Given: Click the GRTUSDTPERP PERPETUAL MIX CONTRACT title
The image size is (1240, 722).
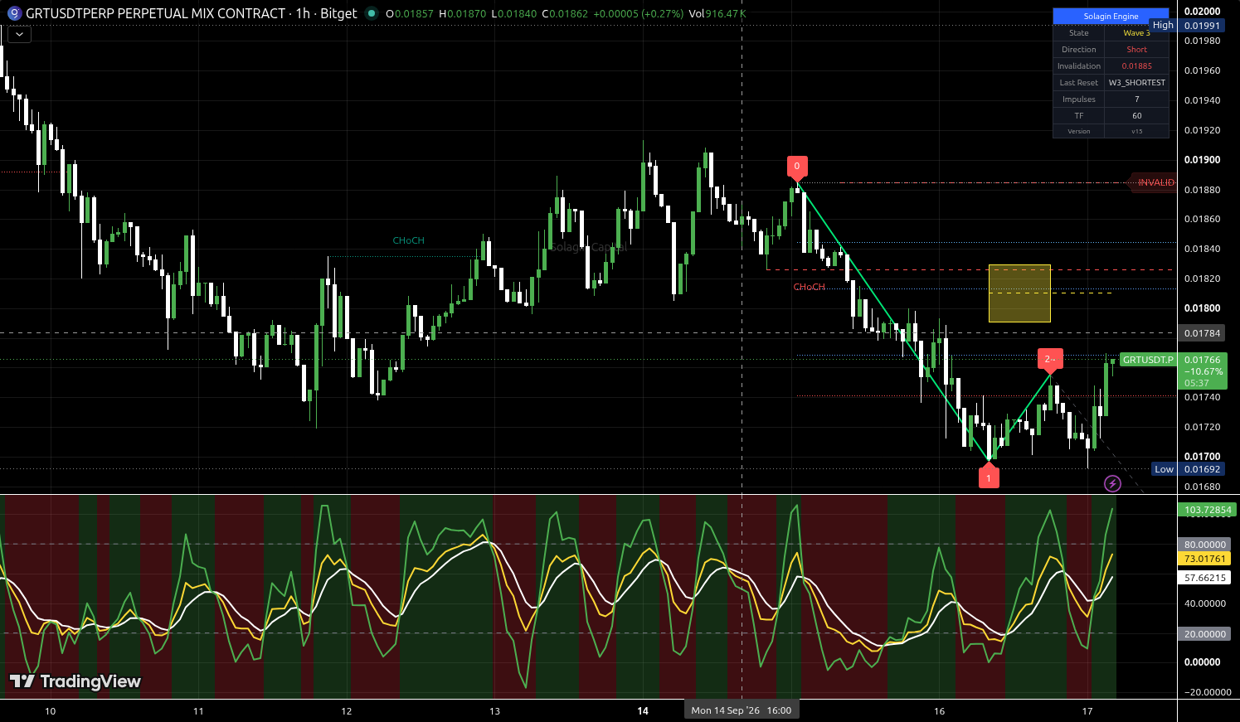Looking at the screenshot, I should pyautogui.click(x=156, y=13).
